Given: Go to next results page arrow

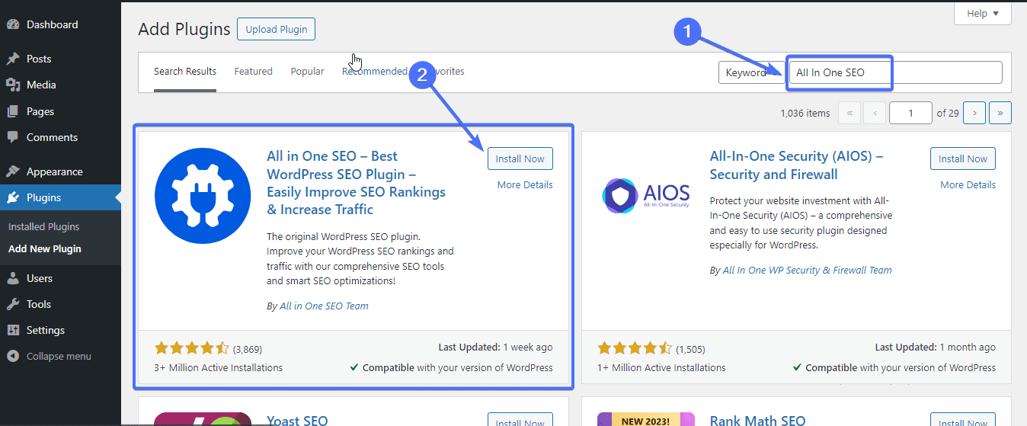Looking at the screenshot, I should click(x=974, y=113).
